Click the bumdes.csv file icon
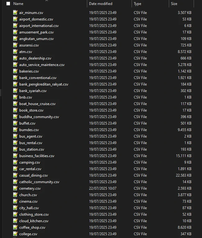 coord(15,130)
